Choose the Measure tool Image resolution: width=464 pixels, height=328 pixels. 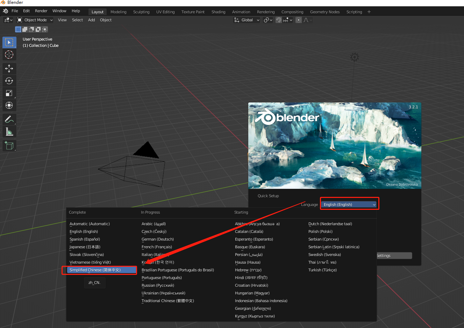click(9, 131)
